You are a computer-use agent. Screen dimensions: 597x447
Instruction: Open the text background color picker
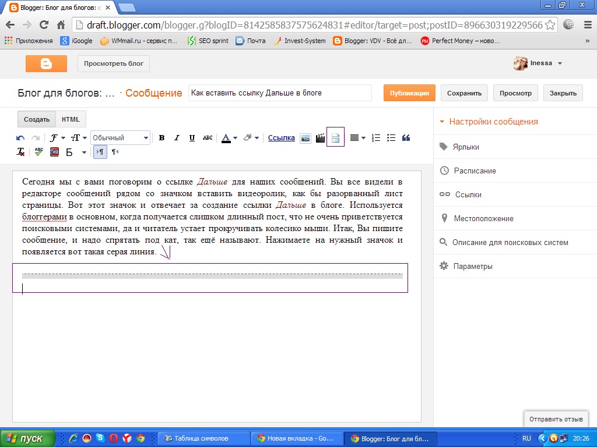pos(251,137)
